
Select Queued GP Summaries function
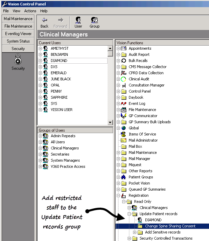(147, 189)
